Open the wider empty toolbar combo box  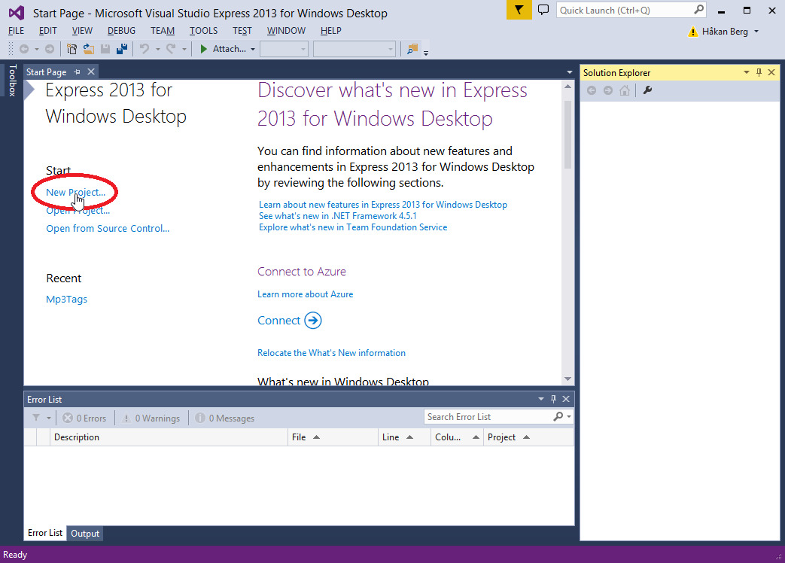pos(354,49)
